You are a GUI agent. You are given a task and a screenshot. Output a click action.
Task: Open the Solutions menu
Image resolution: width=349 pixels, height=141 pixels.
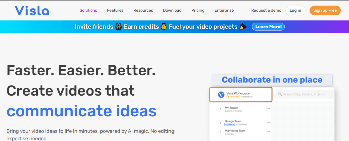click(x=88, y=10)
